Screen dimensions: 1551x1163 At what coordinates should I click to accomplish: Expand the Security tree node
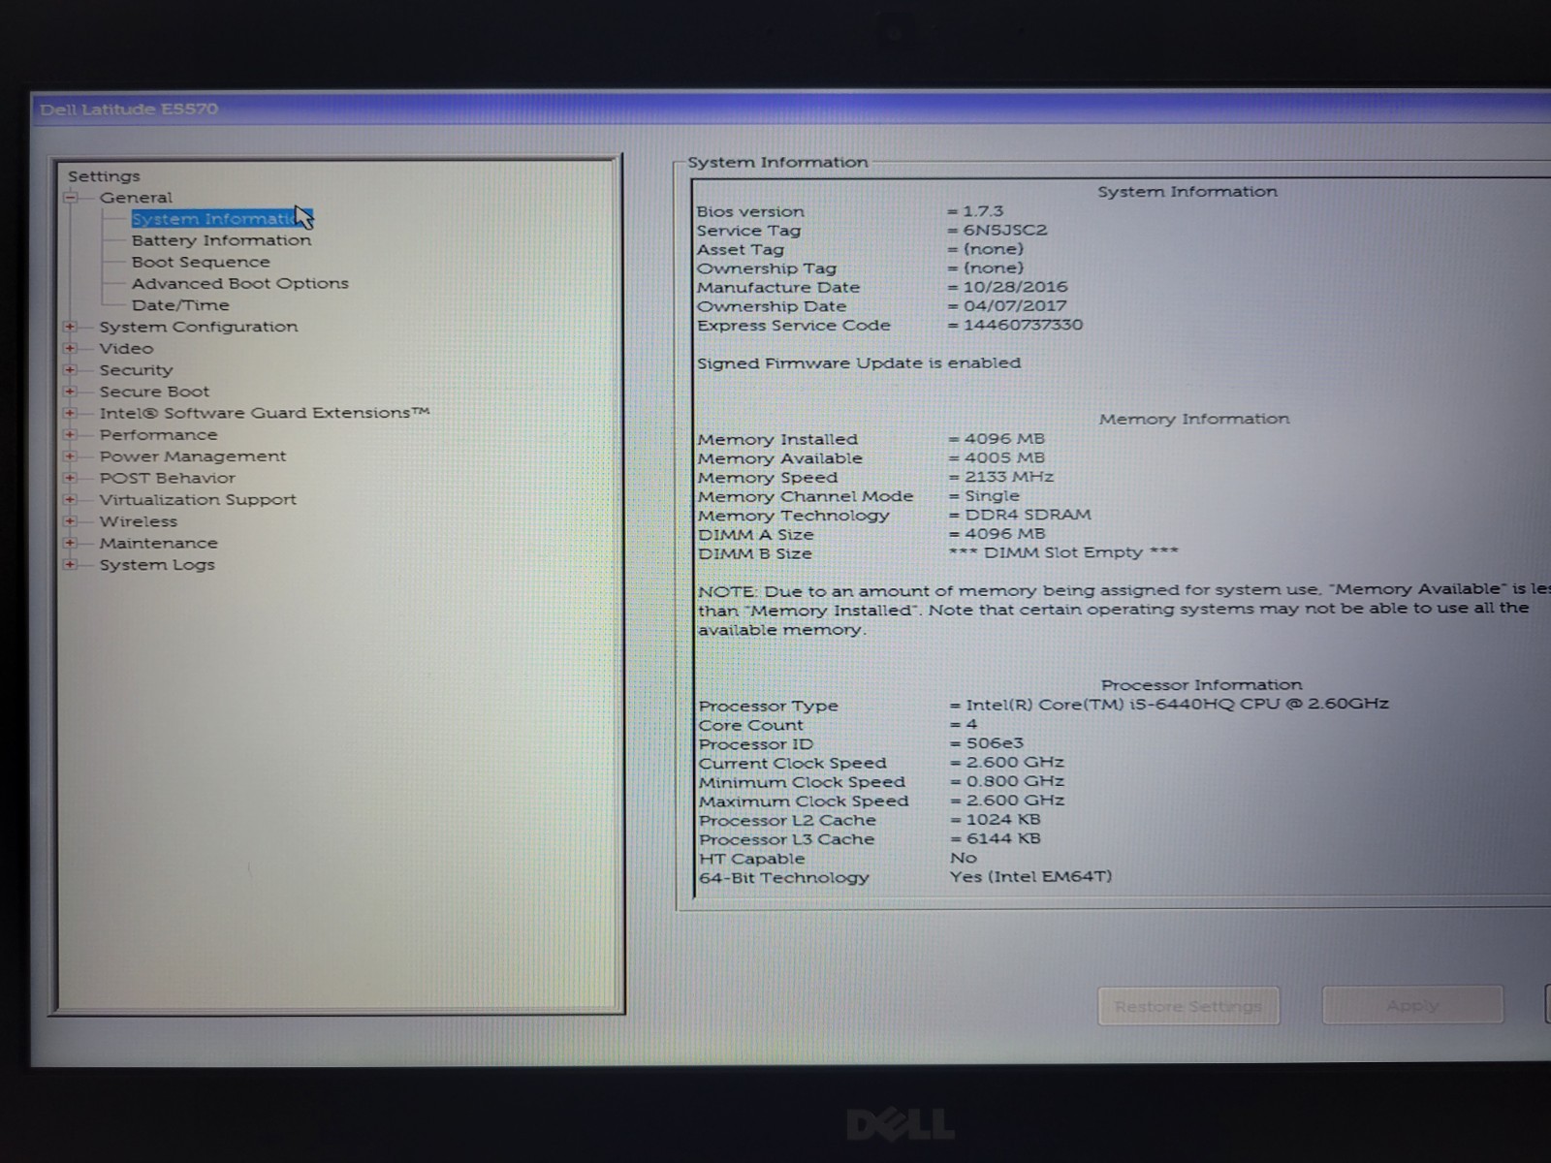pos(71,370)
